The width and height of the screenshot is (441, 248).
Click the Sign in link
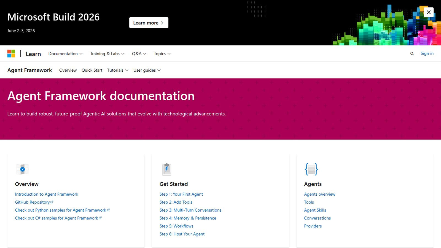pyautogui.click(x=427, y=53)
